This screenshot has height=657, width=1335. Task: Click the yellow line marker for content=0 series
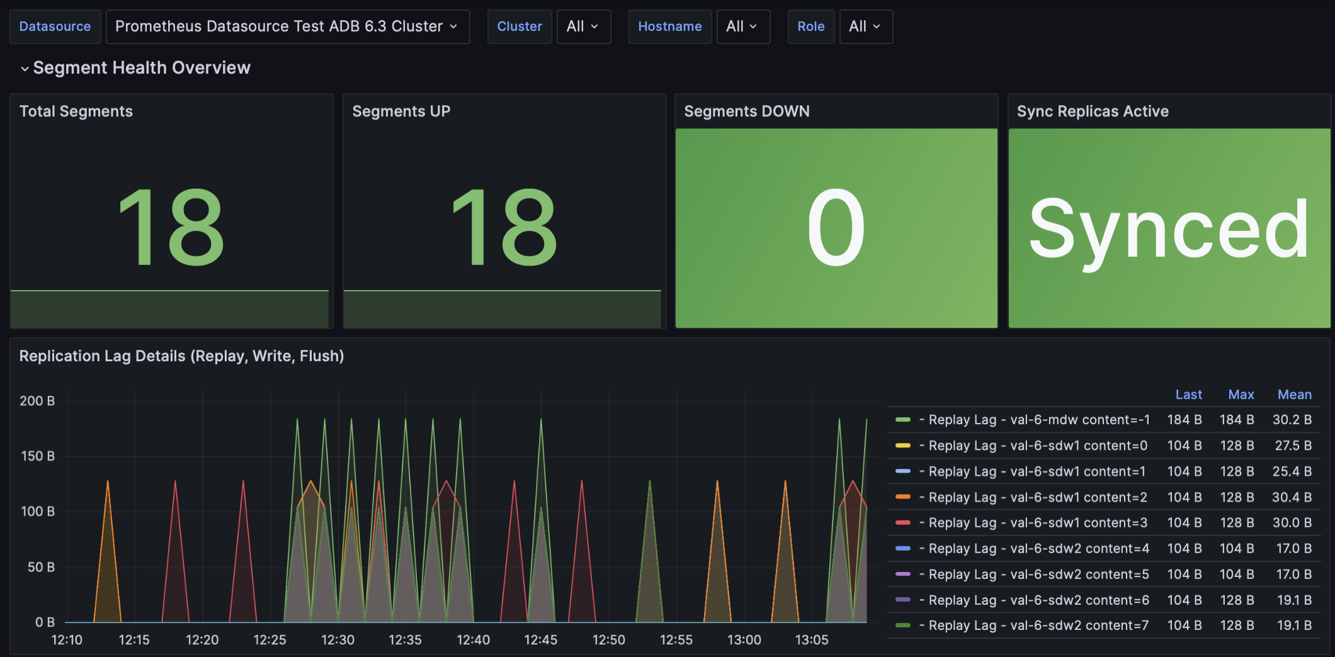(903, 445)
